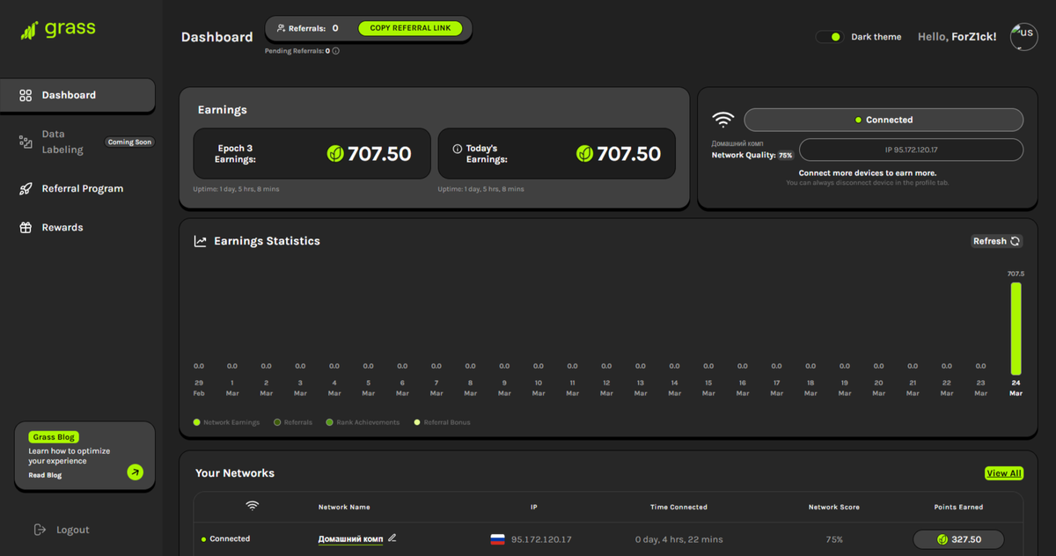Open the user profile avatar

point(1023,37)
